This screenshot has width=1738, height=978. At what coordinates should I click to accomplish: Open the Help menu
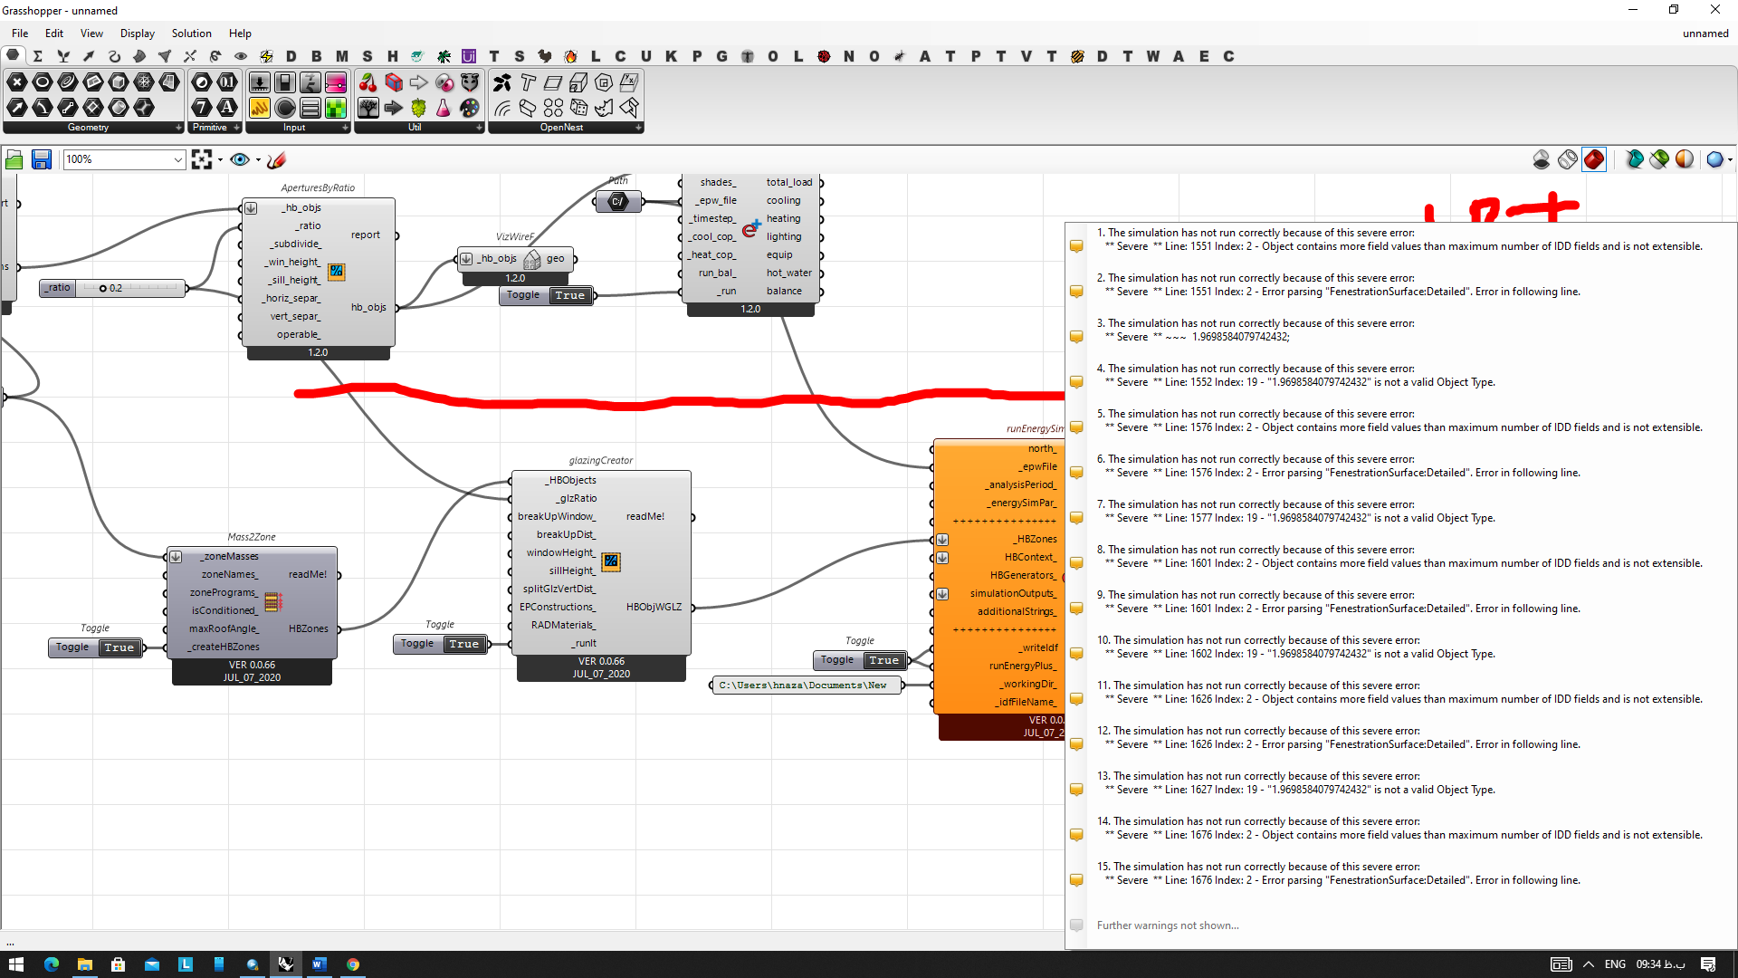240,34
